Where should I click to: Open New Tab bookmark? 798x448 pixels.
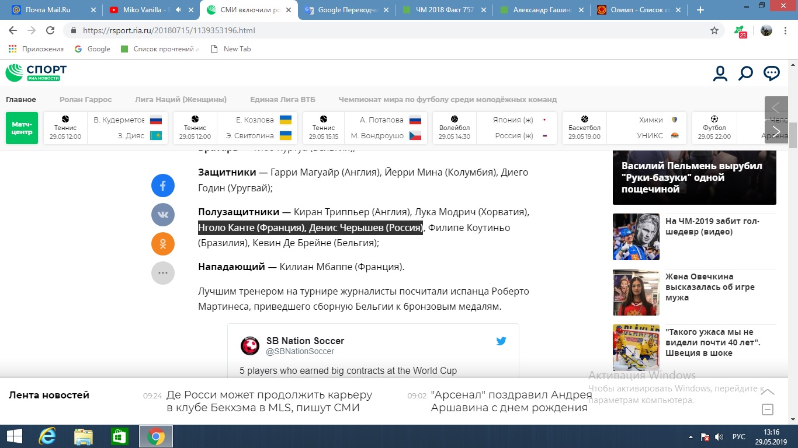pos(230,49)
